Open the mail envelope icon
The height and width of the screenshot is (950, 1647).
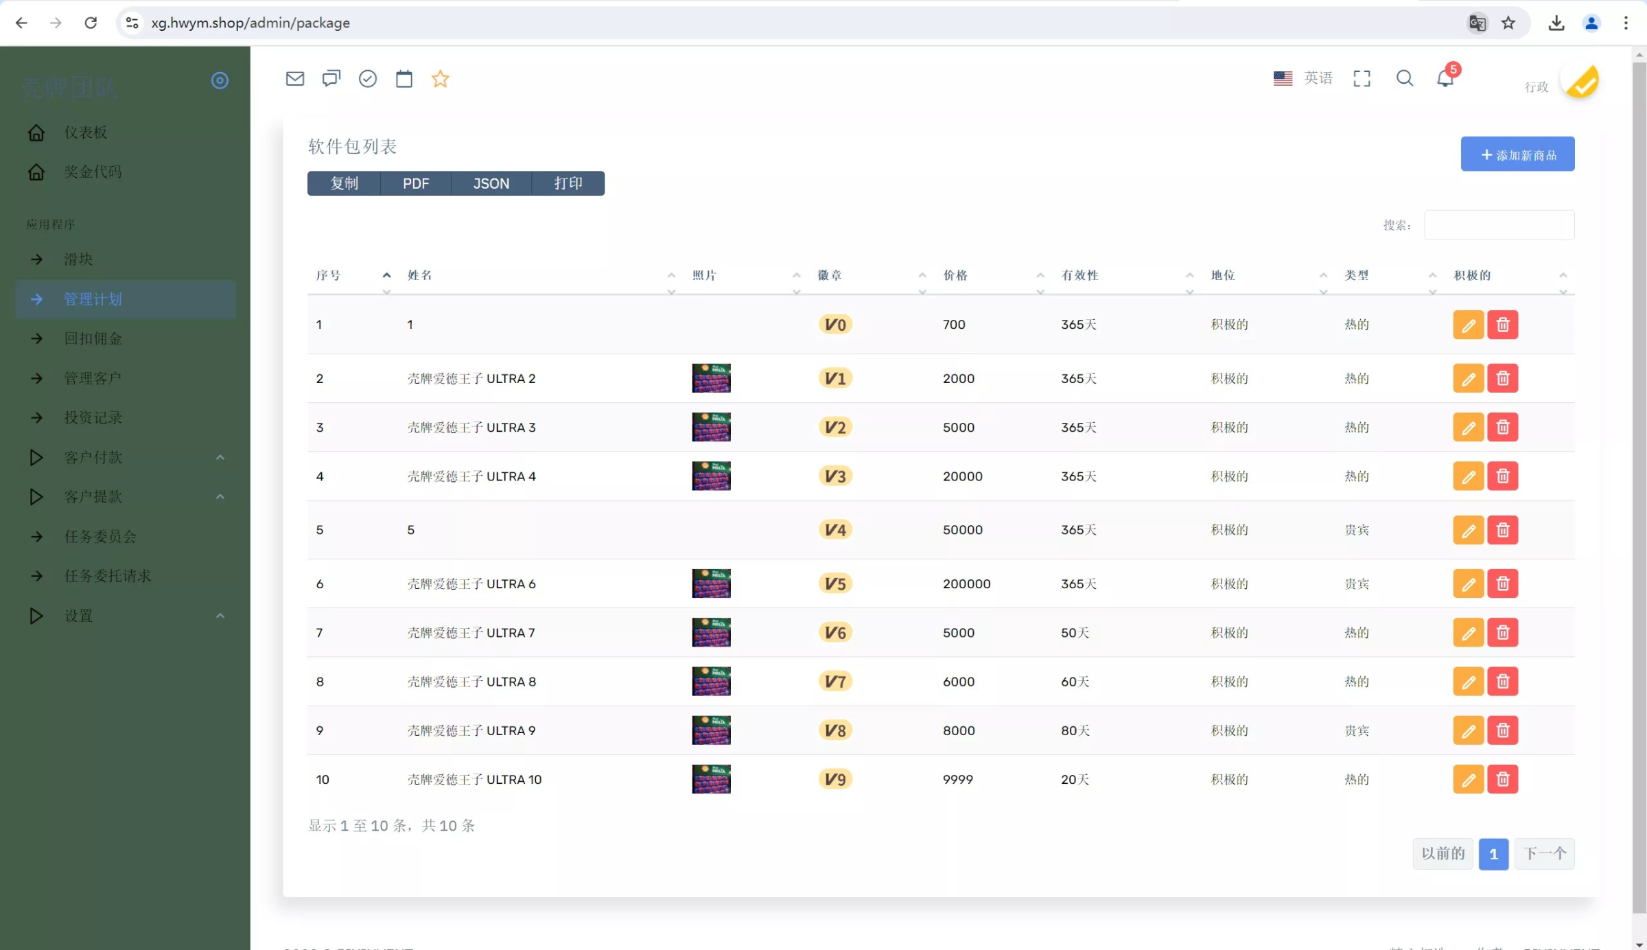(x=295, y=79)
